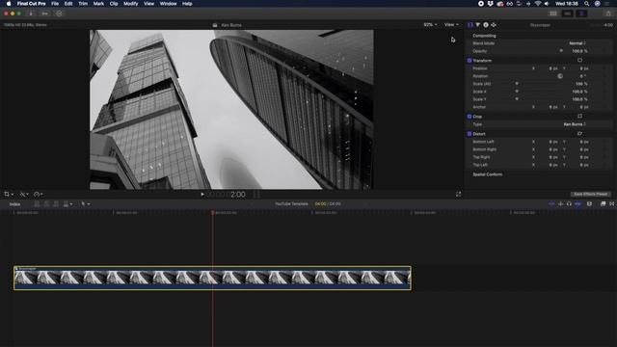Click the insert clip edit icon
This screenshot has height=347, width=617.
46,203
